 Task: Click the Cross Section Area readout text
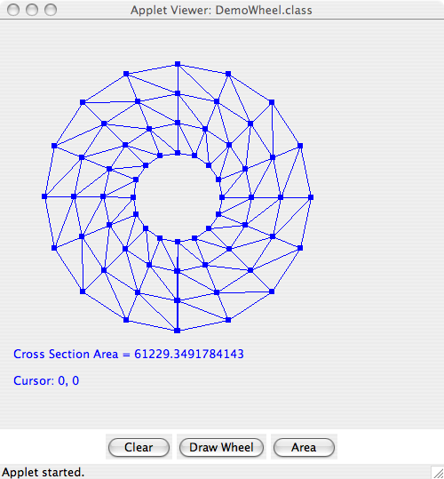click(129, 354)
